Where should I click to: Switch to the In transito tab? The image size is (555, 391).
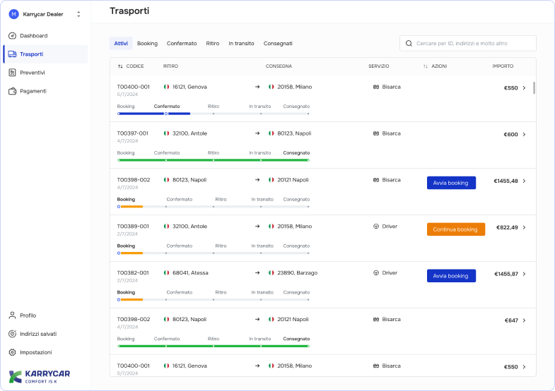[x=241, y=43]
